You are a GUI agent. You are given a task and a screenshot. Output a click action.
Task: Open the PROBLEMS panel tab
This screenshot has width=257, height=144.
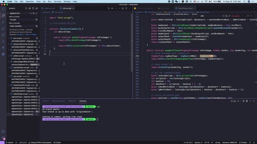pos(72,101)
